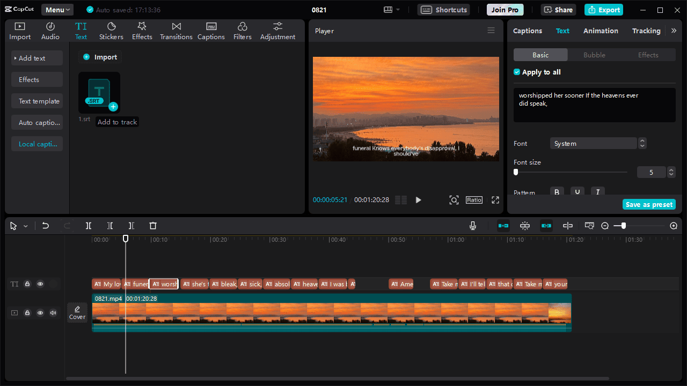Click the preview zoom fit icon
Viewport: 687px width, 386px height.
point(454,200)
